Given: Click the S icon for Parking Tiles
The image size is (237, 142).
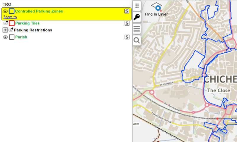Looking at the screenshot, I should (127, 23).
